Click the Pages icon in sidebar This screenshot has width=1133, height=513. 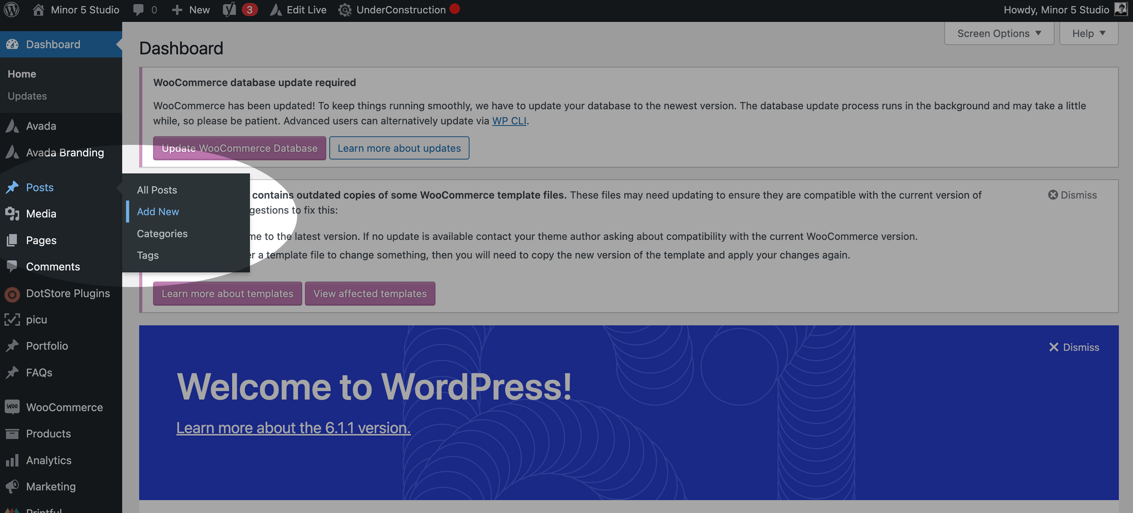(12, 240)
